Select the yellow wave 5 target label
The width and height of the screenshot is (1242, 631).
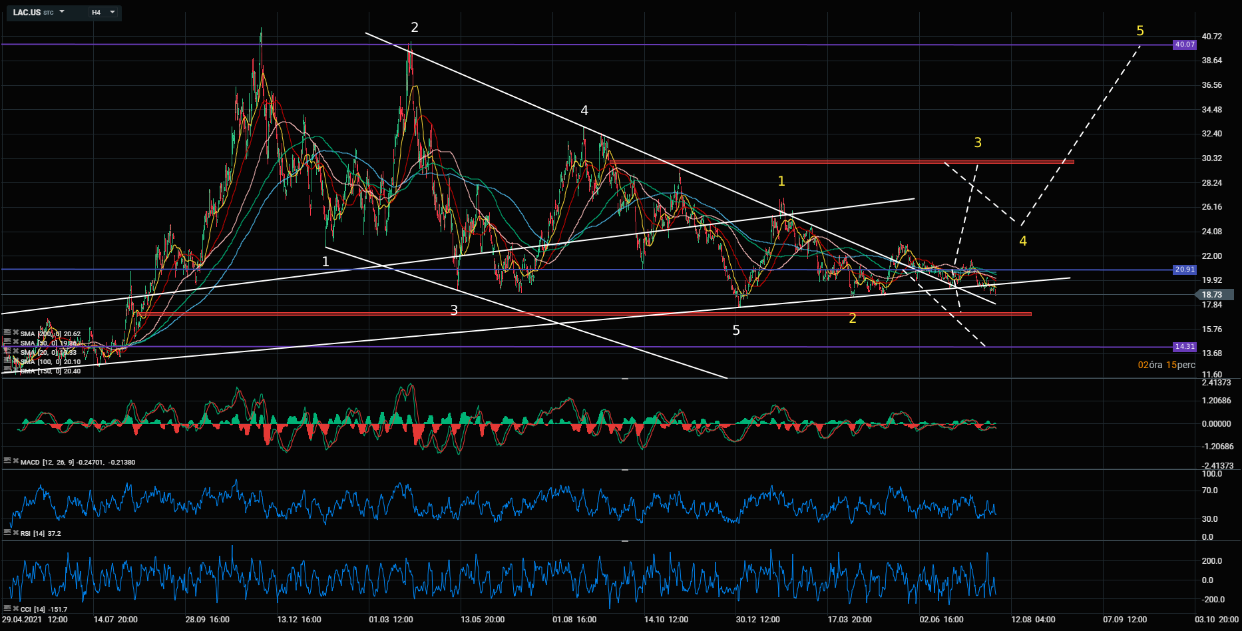point(1140,31)
